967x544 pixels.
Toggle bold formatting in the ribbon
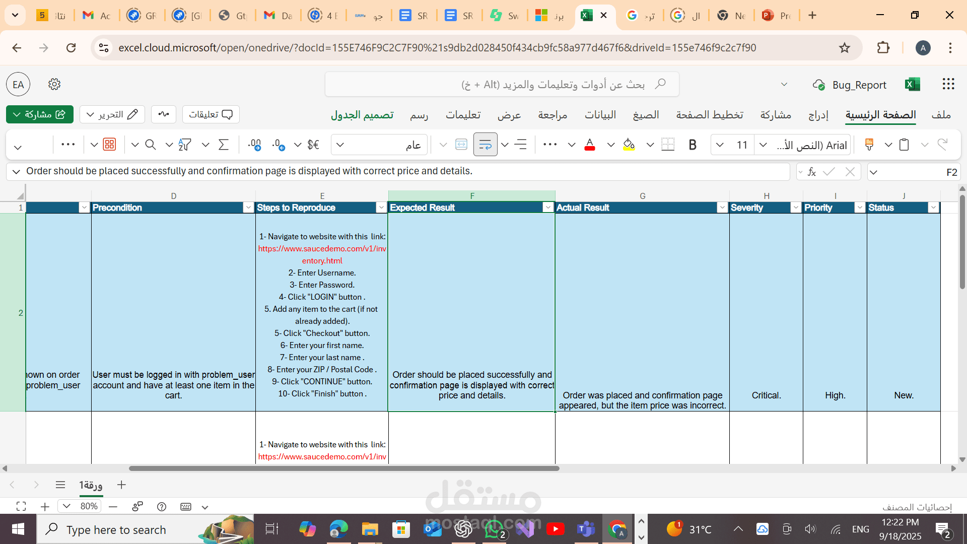click(x=693, y=145)
